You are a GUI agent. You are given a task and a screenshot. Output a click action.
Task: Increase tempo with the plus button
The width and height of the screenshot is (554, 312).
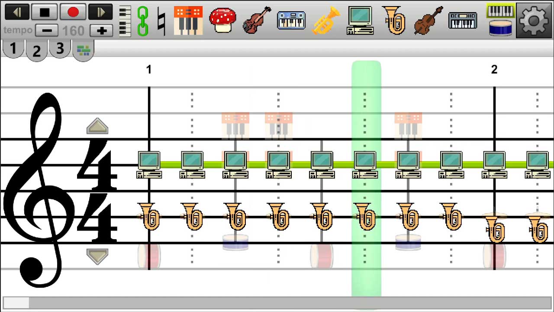tap(102, 30)
